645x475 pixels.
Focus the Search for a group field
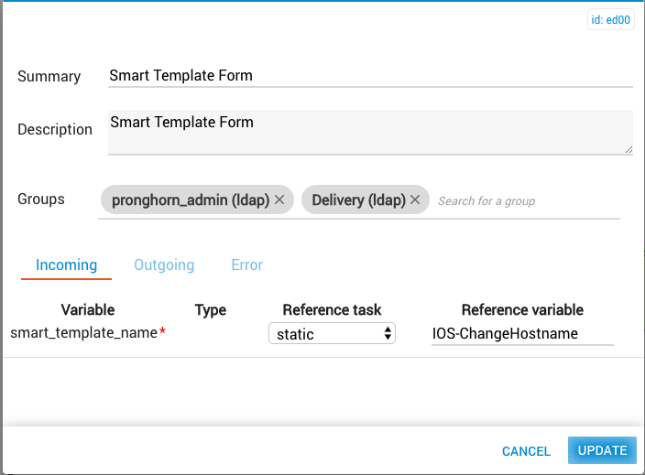click(528, 201)
